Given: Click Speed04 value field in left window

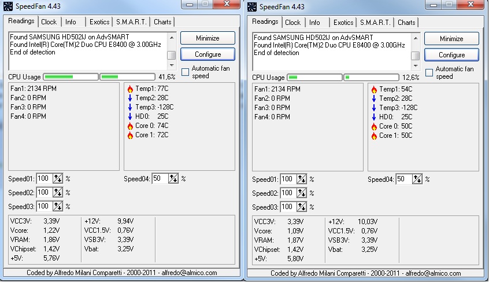Looking at the screenshot, I should (160, 178).
